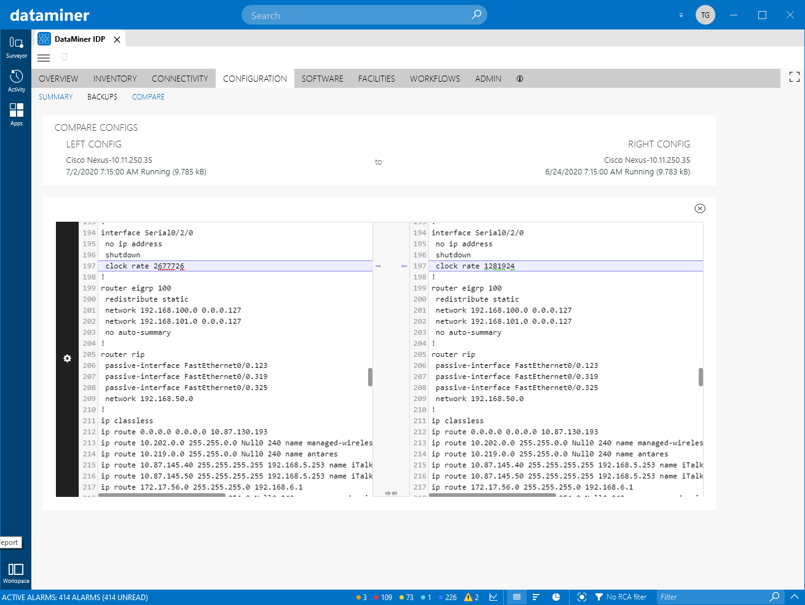Switch to the CONNECTIVITY tab
The width and height of the screenshot is (805, 605).
coord(180,79)
